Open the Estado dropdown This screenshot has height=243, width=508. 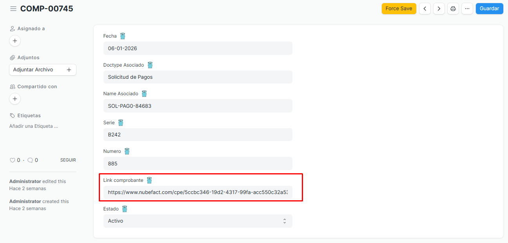[x=198, y=221]
